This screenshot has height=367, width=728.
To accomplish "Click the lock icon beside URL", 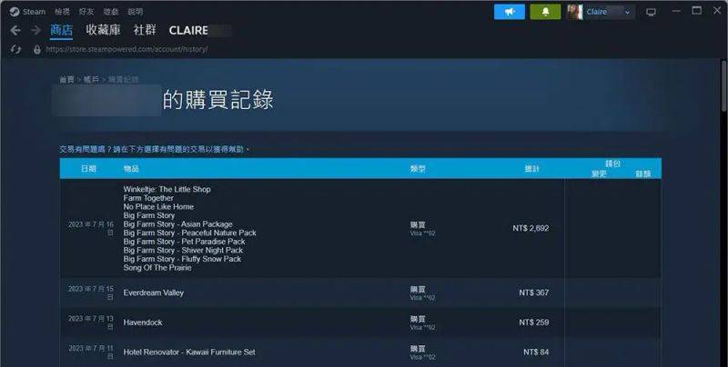I will pyautogui.click(x=37, y=49).
